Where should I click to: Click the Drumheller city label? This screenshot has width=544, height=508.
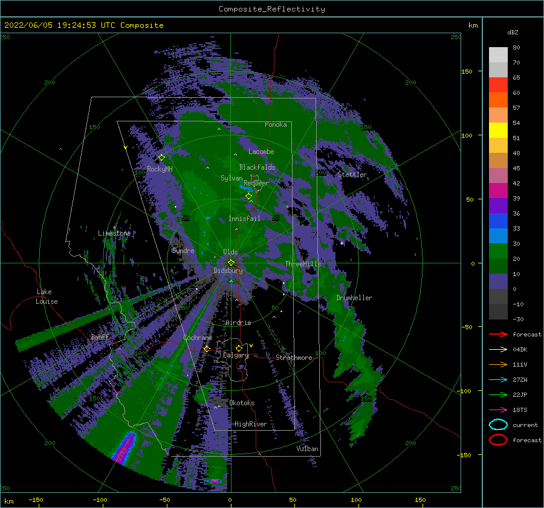(354, 298)
